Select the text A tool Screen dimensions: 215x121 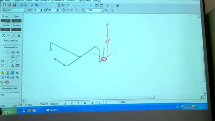tap(12, 66)
